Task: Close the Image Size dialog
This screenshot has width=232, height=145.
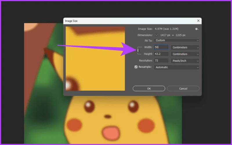Action: [x=198, y=21]
